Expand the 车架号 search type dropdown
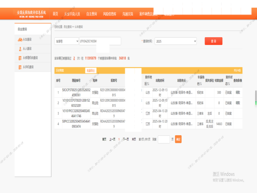Viewport: 257px width, 193px height. [67, 41]
